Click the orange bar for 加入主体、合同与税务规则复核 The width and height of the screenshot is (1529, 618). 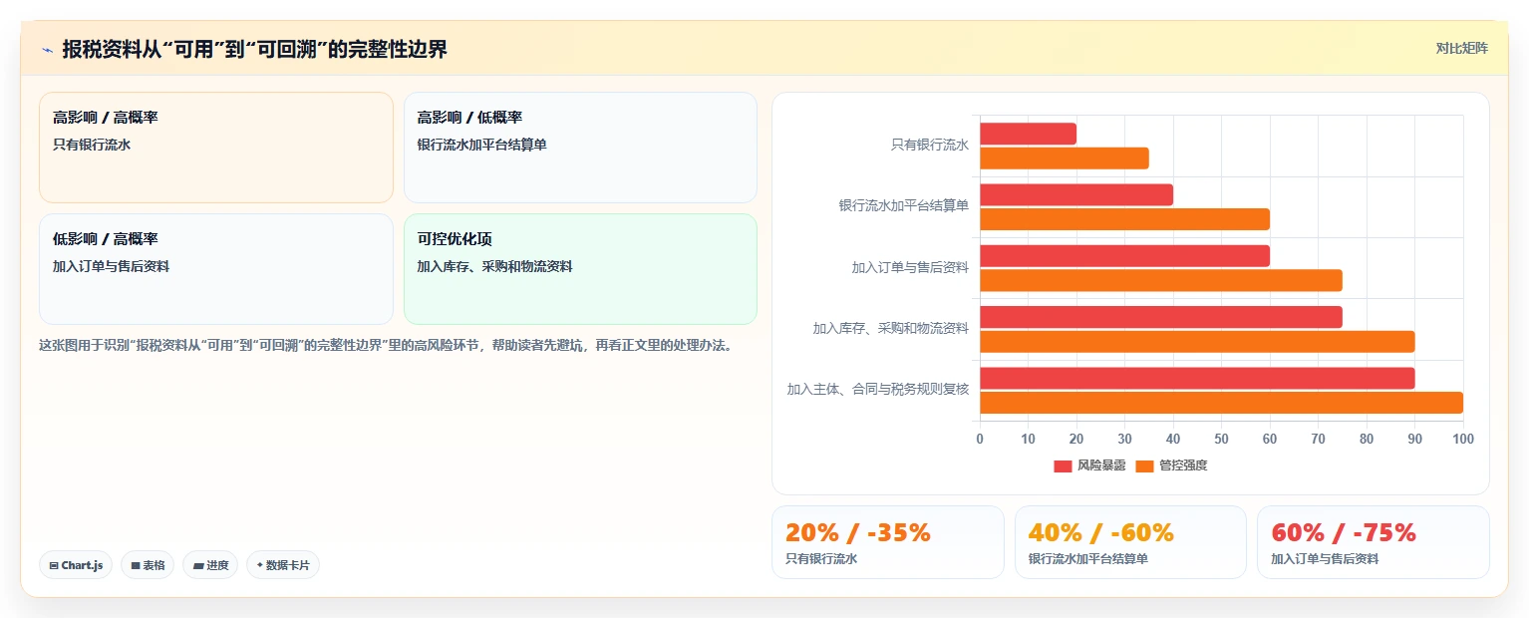(x=1221, y=403)
